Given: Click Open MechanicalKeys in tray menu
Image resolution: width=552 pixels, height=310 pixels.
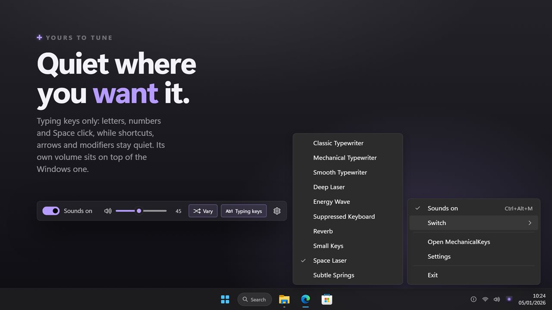Looking at the screenshot, I should coord(474,242).
